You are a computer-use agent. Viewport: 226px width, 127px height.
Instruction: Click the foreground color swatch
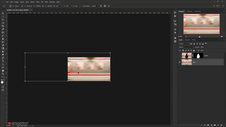pyautogui.click(x=2, y=82)
